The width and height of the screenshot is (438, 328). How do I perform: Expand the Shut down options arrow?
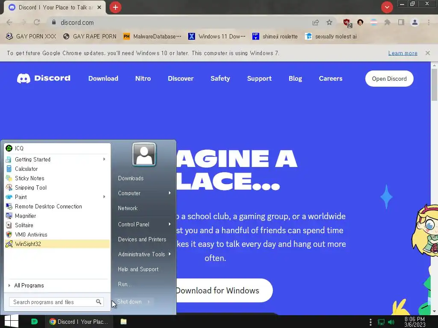[148, 302]
